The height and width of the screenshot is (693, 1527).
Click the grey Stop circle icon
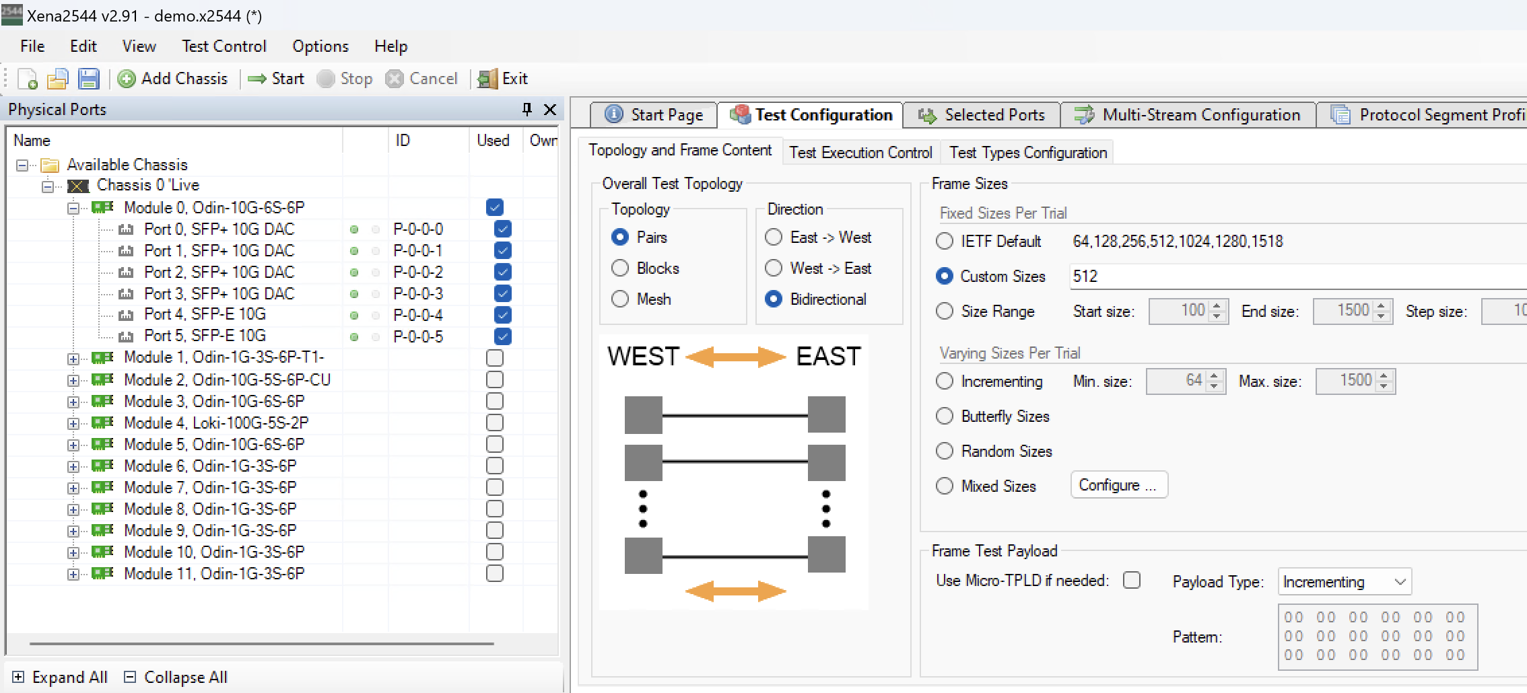tap(326, 79)
